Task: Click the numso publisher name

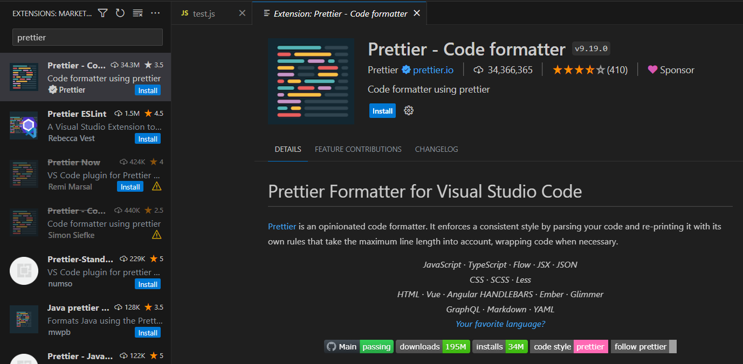Action: point(60,284)
